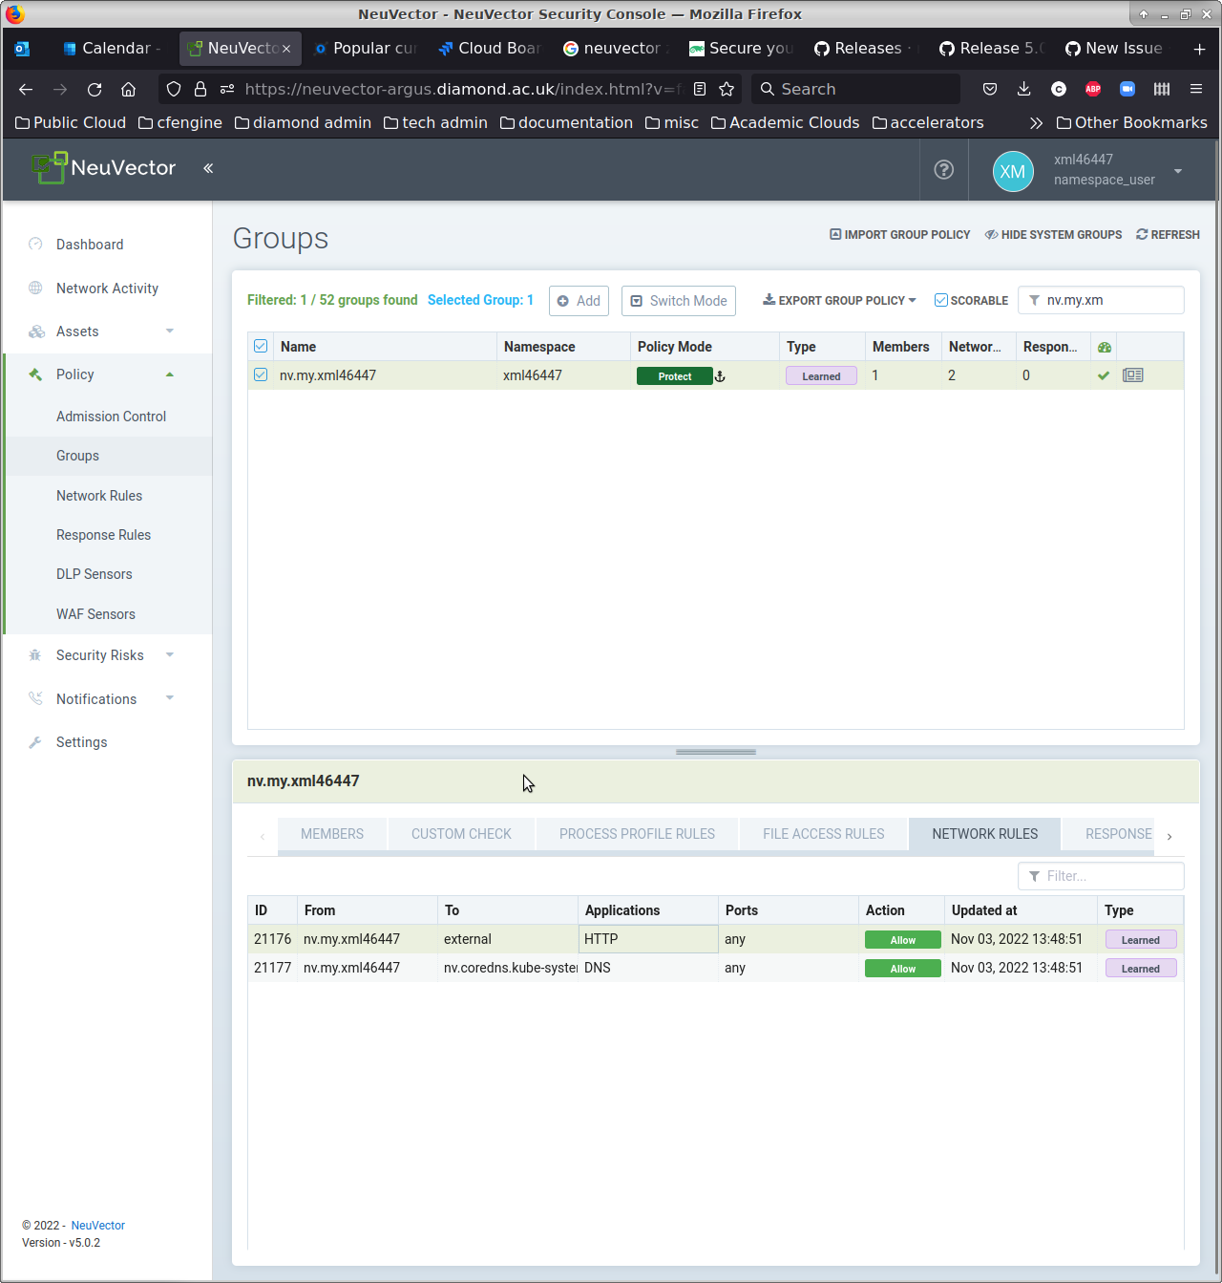Open the NeuVector link in the page footer
The width and height of the screenshot is (1222, 1283).
tap(97, 1225)
